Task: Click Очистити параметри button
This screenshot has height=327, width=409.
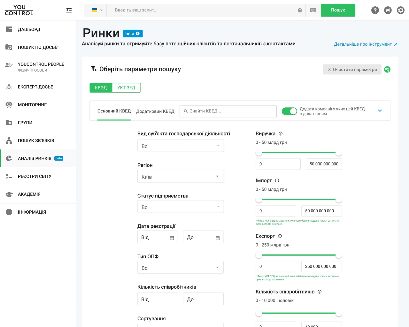Action: [352, 69]
